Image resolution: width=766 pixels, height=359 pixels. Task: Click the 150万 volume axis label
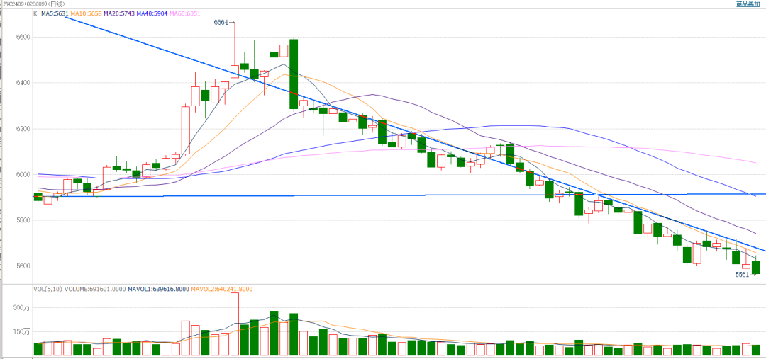(x=23, y=332)
